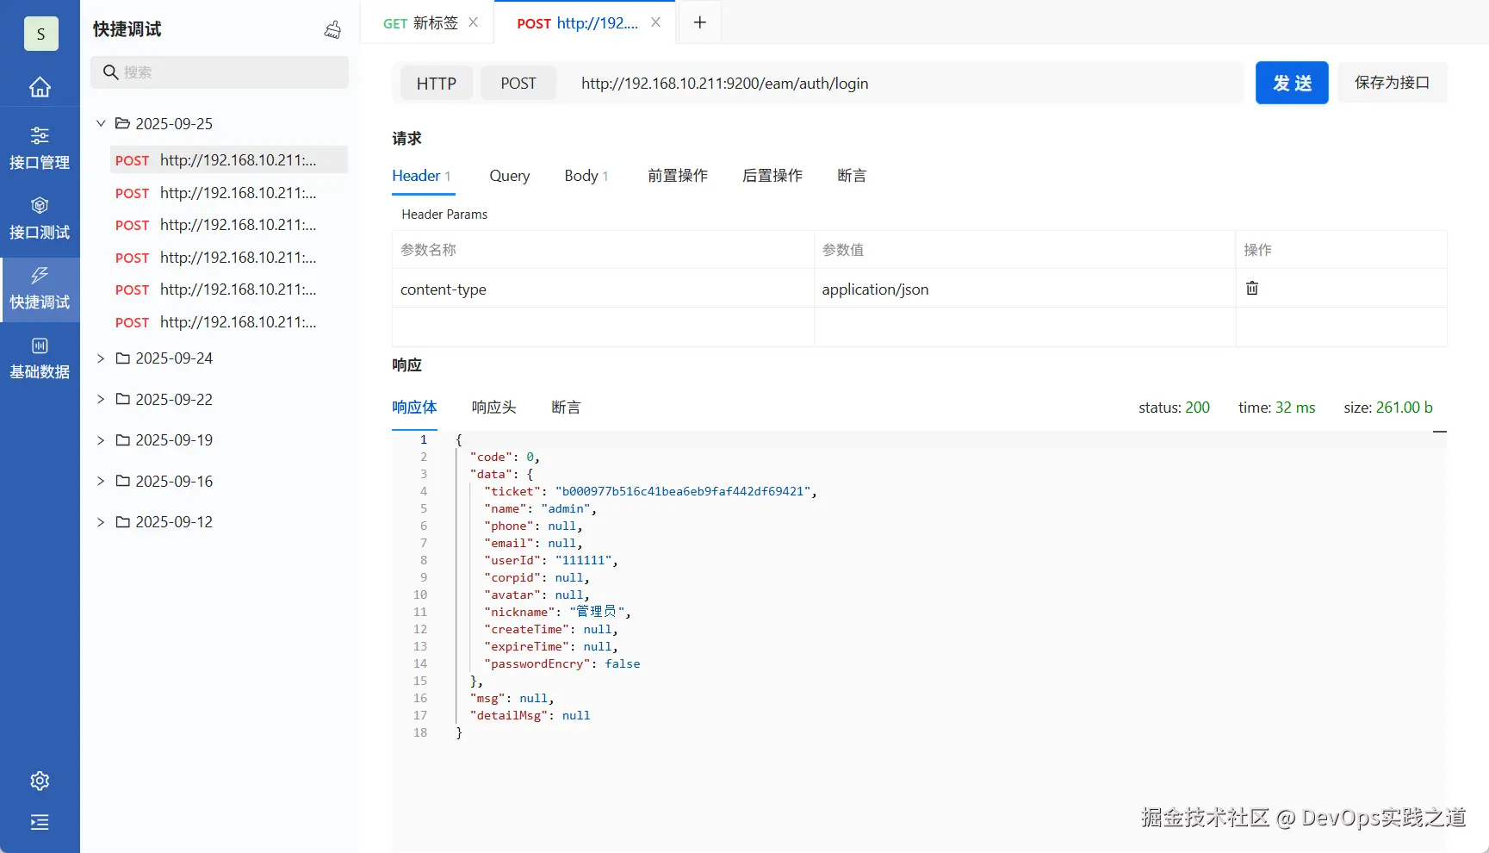Click the ticket value in response
Screen dimensions: 1489x853
(x=683, y=491)
